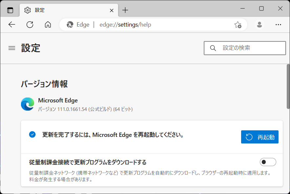Click the 更新を完了するには restart message text
This screenshot has width=290, height=194.
(113, 135)
